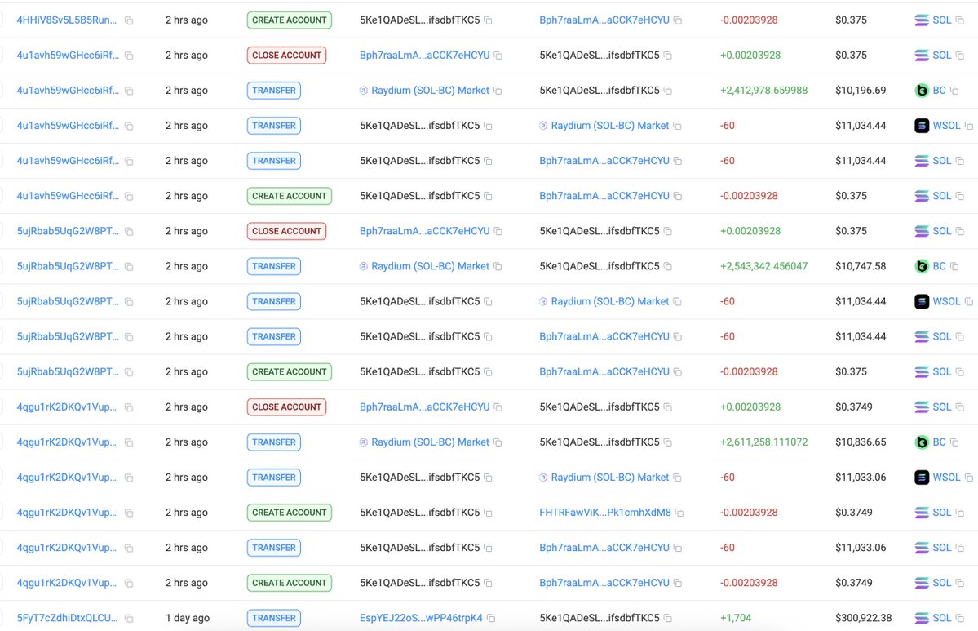Copy Raydium destination in 4qgu1rK2 WSOL row

677,478
